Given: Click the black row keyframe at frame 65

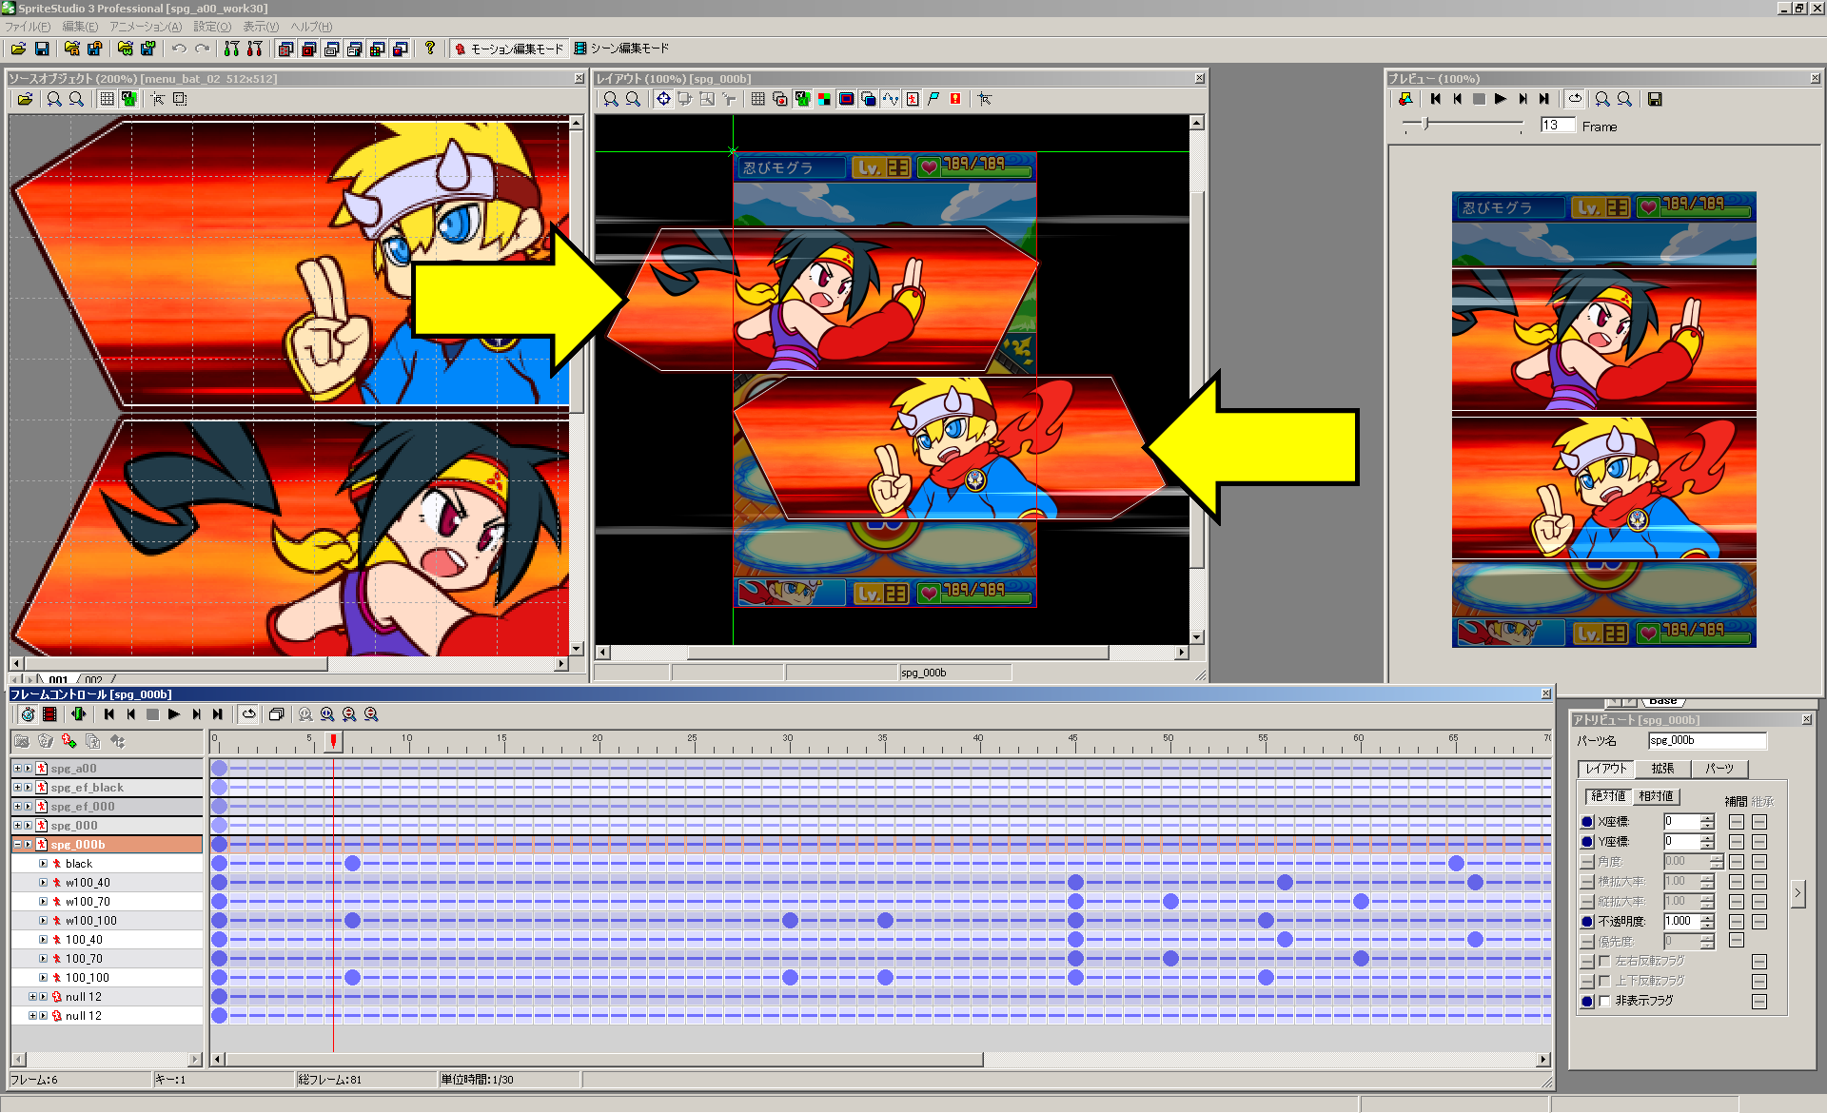Looking at the screenshot, I should pos(1456,863).
